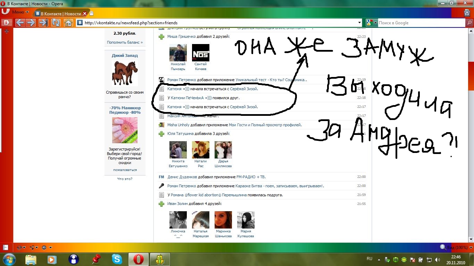This screenshot has width=474, height=266.
Task: Click the Forward arrow navigation button
Action: (31, 23)
